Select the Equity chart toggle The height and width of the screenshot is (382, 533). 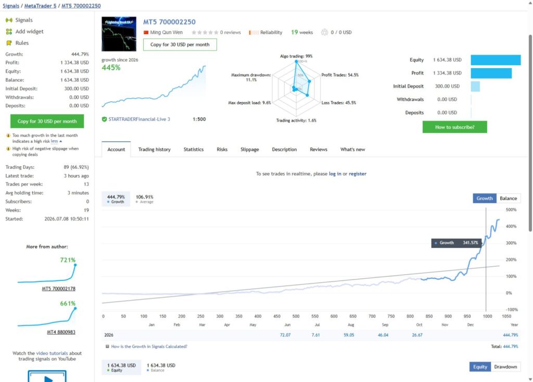pos(480,367)
